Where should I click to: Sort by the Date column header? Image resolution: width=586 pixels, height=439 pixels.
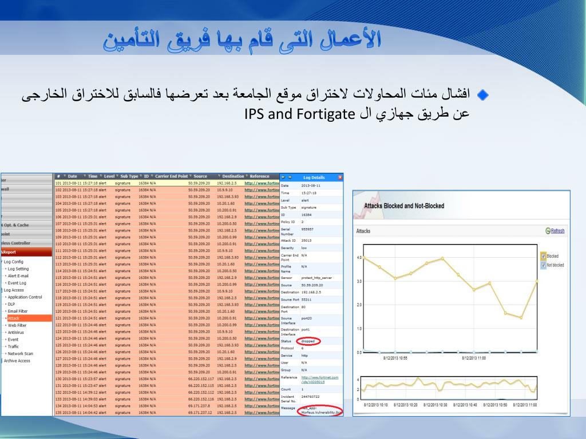pyautogui.click(x=73, y=176)
